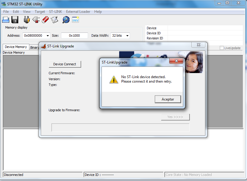Click the Open file toolbar icon
This screenshot has height=181, width=247.
(6, 20)
